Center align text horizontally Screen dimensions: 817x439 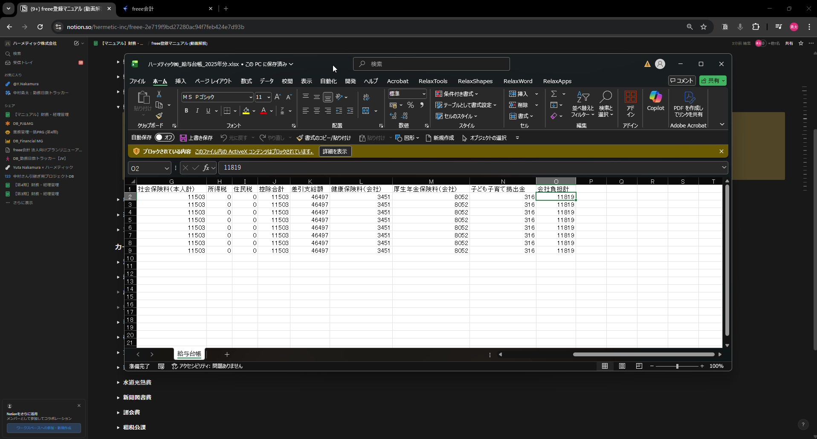pos(317,111)
